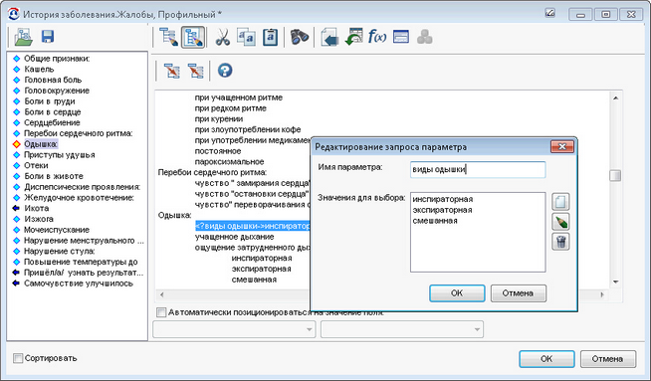Select Отеки in the tree

click(36, 165)
